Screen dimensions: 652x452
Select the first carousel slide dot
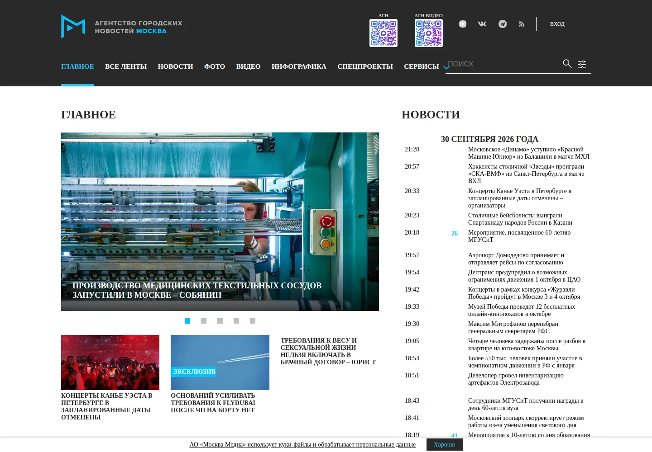pyautogui.click(x=187, y=321)
